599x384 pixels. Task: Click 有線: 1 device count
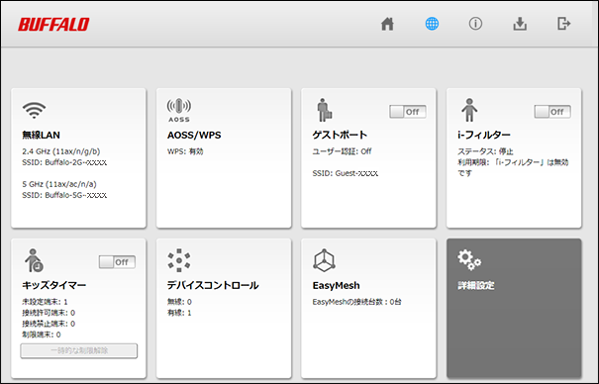(x=179, y=313)
